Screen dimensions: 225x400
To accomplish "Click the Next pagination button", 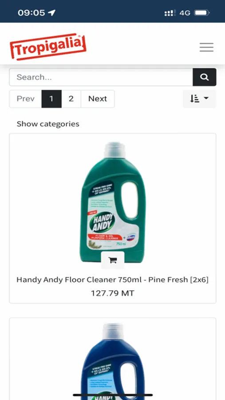I will click(x=98, y=99).
